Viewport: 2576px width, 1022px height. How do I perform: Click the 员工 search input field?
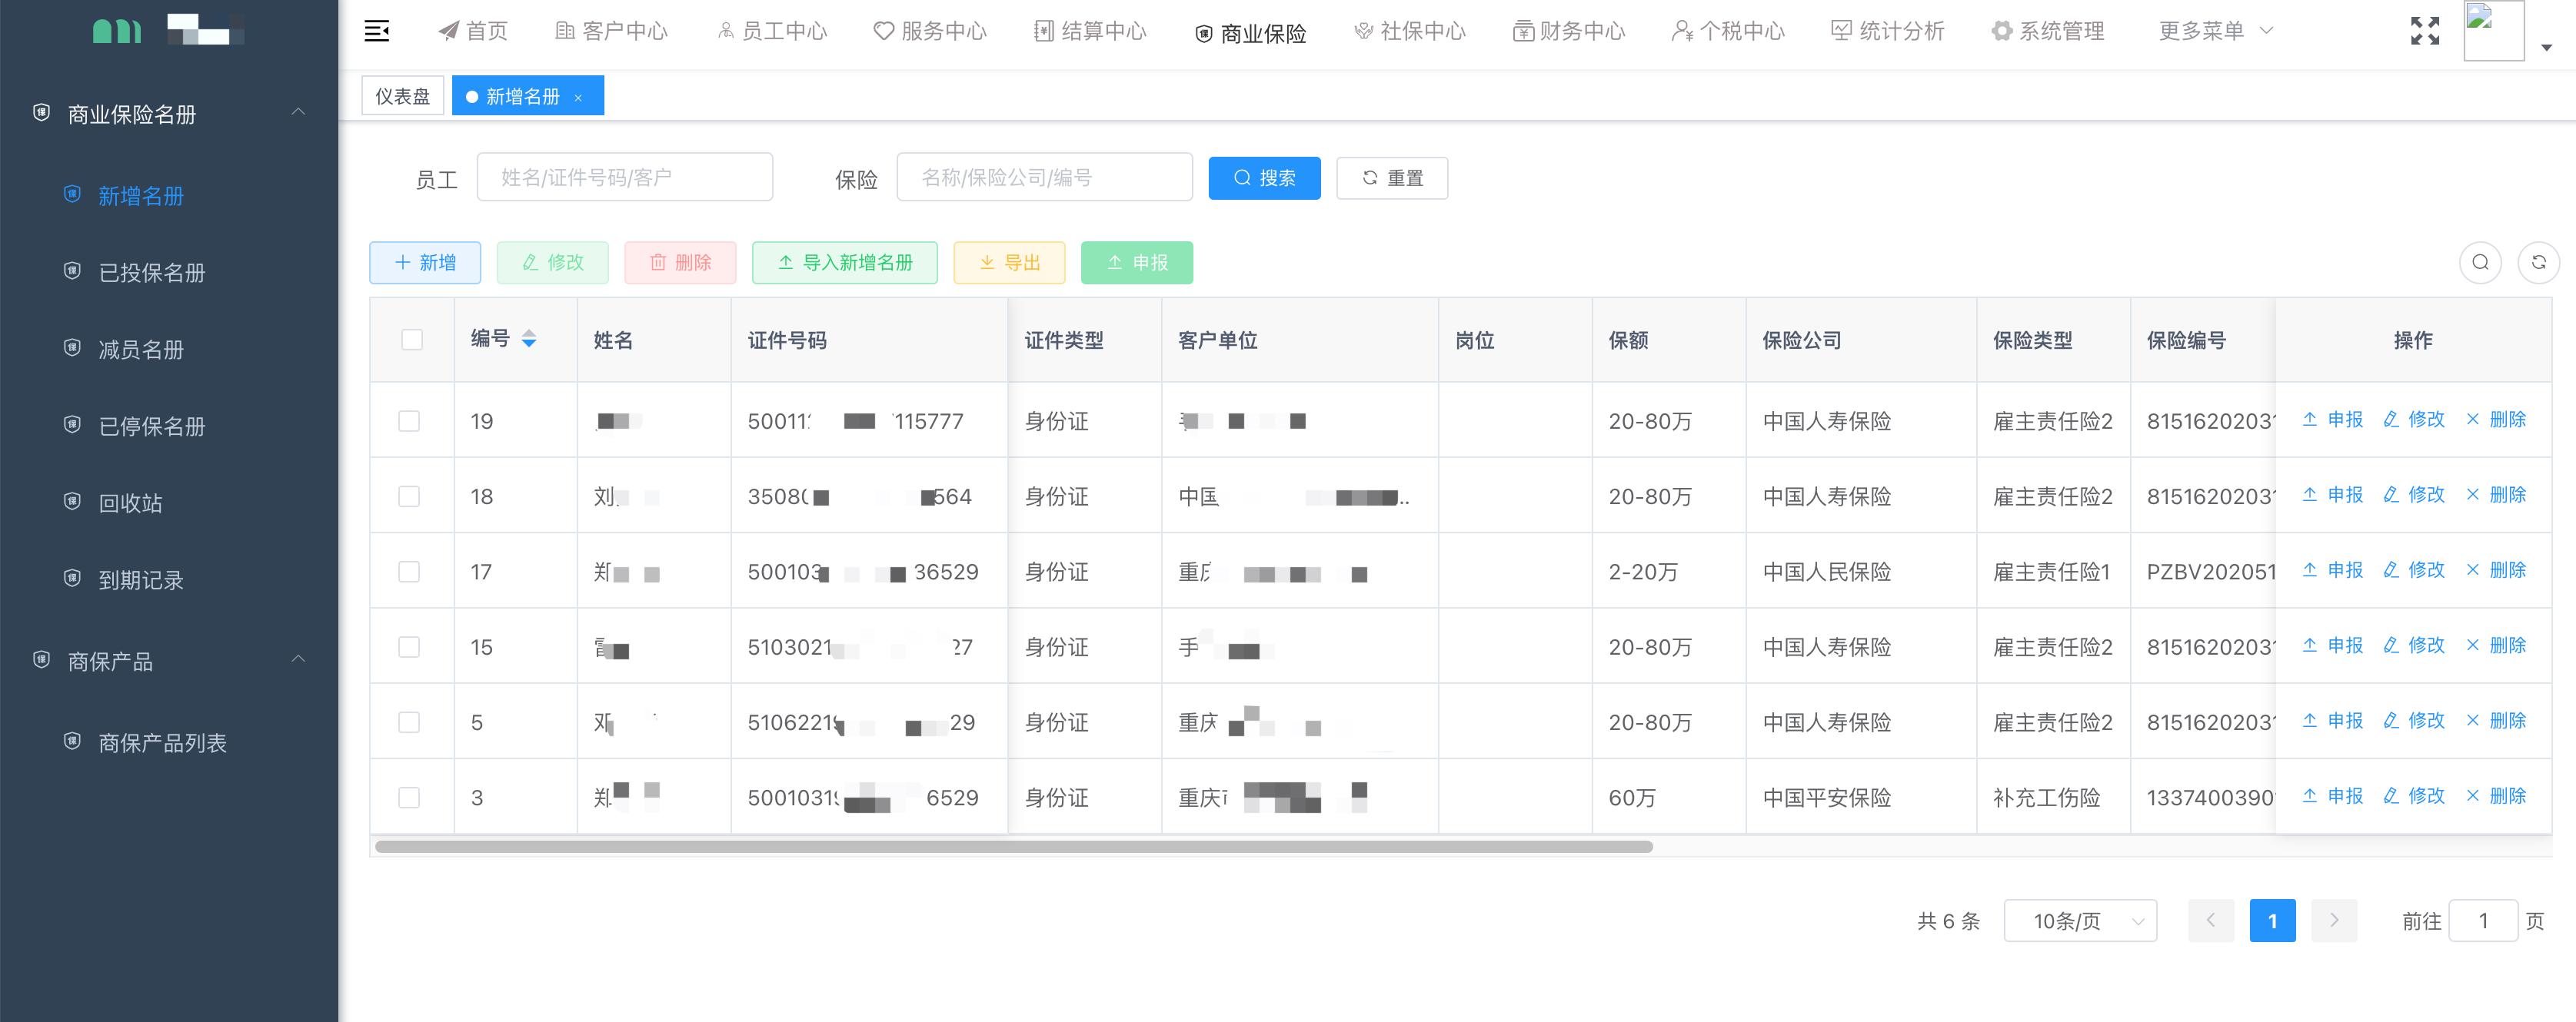(625, 176)
